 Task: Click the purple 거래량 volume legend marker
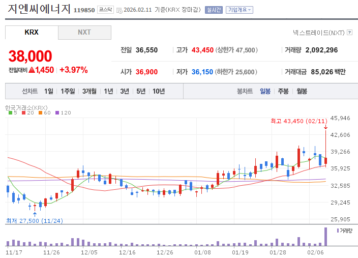click(x=338, y=231)
